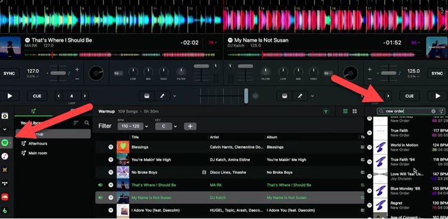The image size is (448, 219).
Task: Switch the library to list view
Action: click(x=346, y=111)
